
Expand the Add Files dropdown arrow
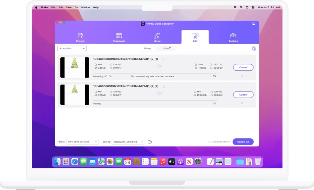pyautogui.click(x=84, y=48)
